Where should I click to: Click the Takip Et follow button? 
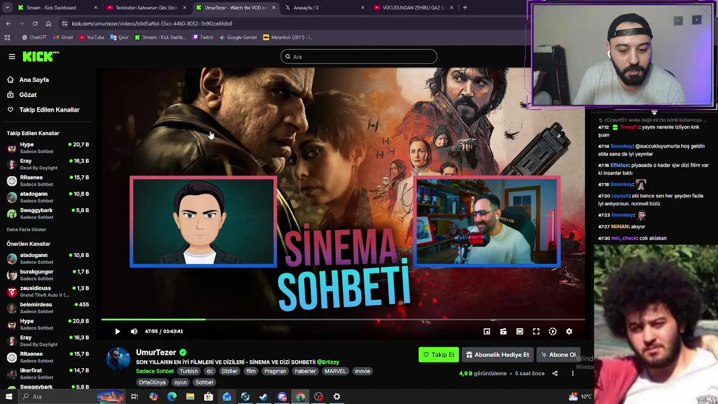point(439,355)
